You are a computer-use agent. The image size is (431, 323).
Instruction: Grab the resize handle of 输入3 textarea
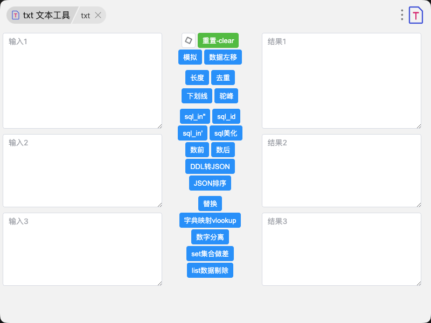(159, 283)
